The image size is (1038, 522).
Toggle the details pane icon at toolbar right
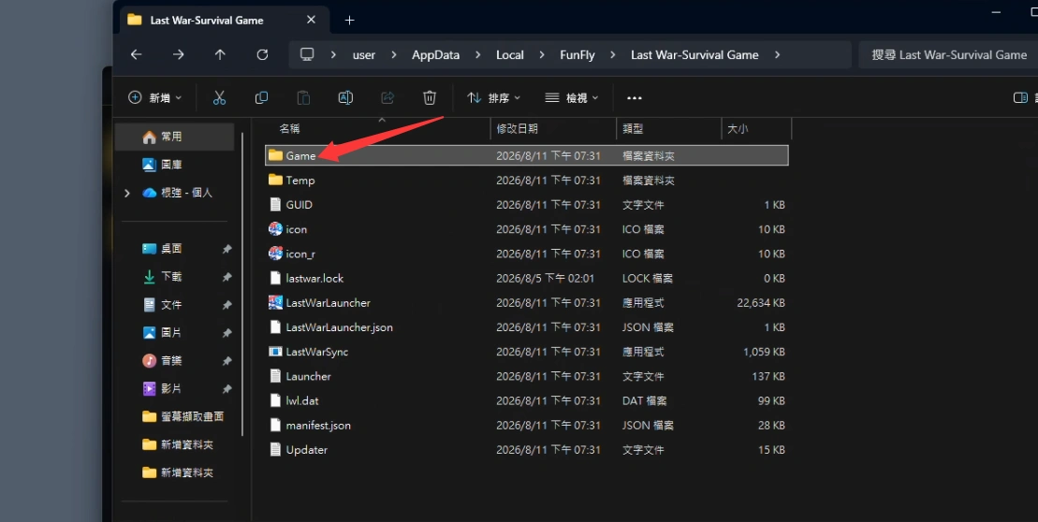tap(1020, 98)
